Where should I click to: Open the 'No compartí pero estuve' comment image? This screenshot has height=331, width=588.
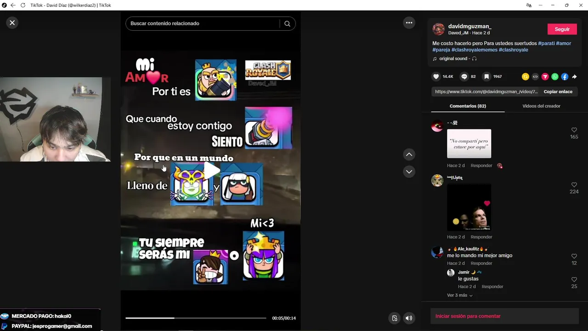469,143
